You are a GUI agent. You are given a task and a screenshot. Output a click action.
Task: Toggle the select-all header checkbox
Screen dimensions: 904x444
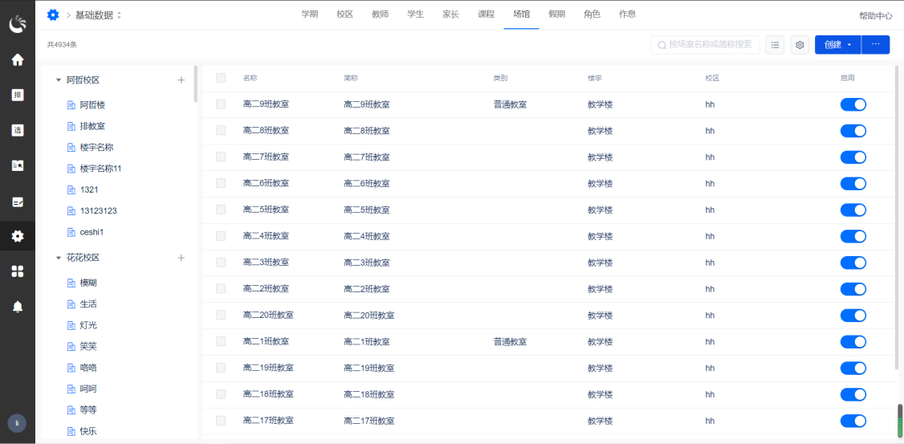coord(221,78)
